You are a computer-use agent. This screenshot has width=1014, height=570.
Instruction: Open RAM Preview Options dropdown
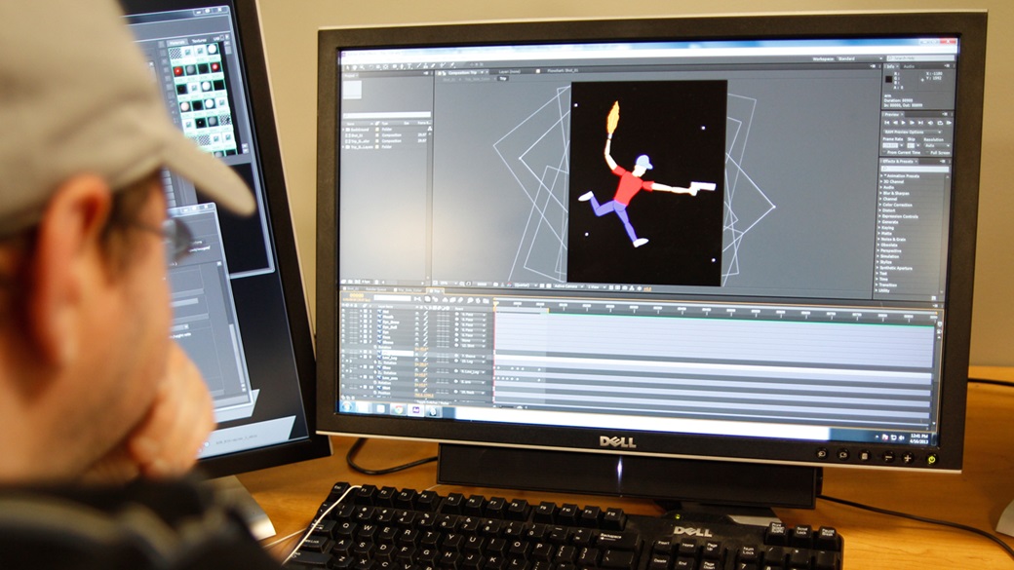pos(913,132)
